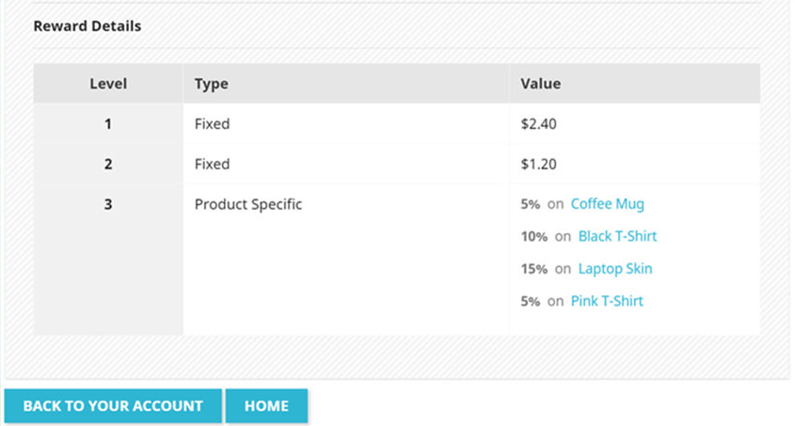Screen dimensions: 795x426
Task: Open the Coffee Mug product link
Action: pos(608,204)
